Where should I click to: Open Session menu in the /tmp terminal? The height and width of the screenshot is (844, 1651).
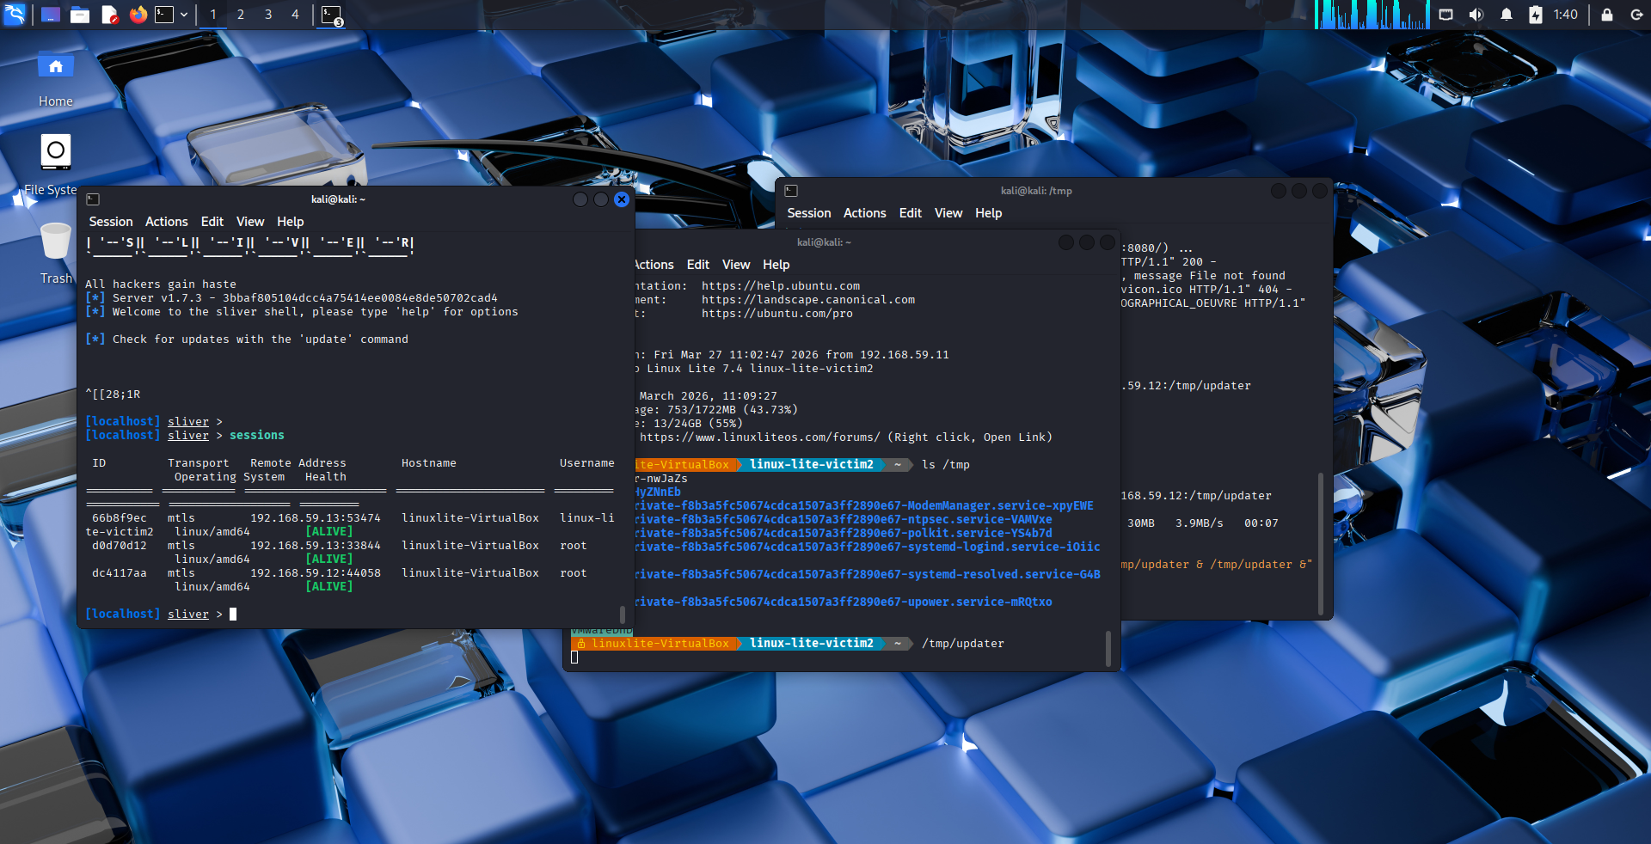809,213
